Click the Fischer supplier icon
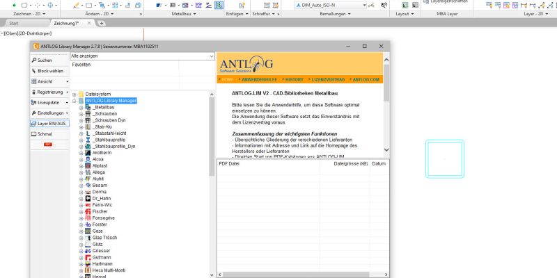 click(x=88, y=211)
